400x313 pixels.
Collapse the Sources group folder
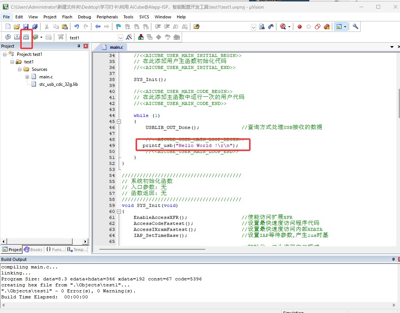click(19, 69)
